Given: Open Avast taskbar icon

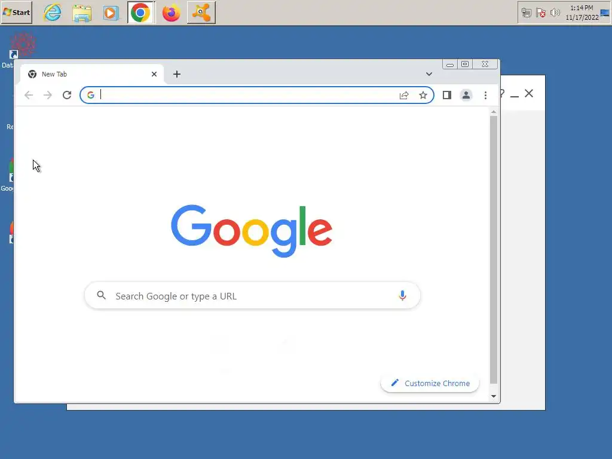Looking at the screenshot, I should [201, 13].
